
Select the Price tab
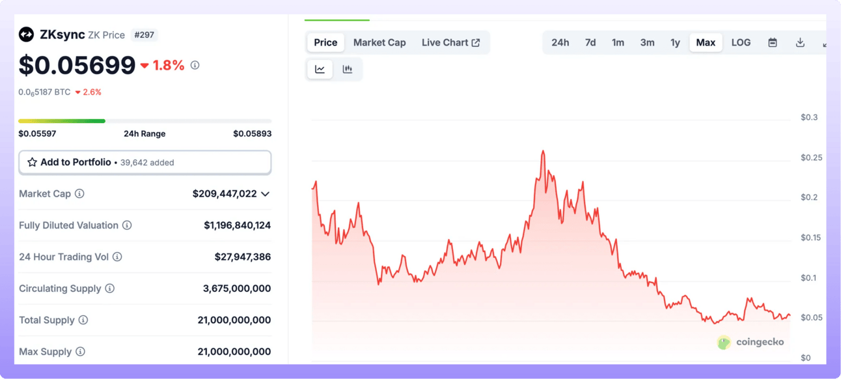click(x=325, y=42)
